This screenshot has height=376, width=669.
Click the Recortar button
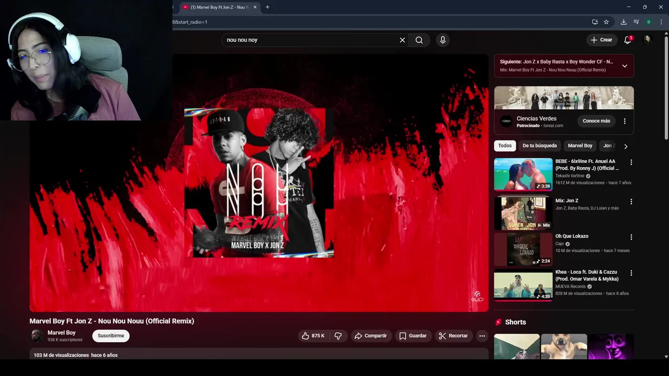click(453, 336)
